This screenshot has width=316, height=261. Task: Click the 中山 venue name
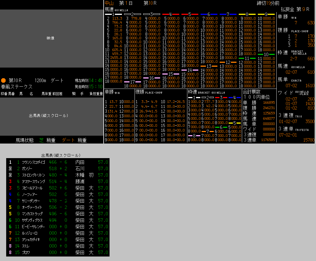pyautogui.click(x=109, y=3)
